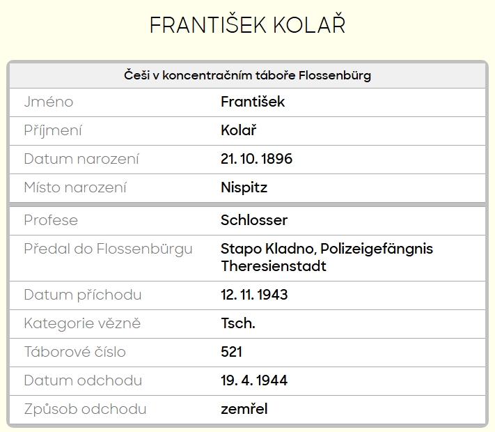Click the birthplace value Nispitz

[244, 187]
